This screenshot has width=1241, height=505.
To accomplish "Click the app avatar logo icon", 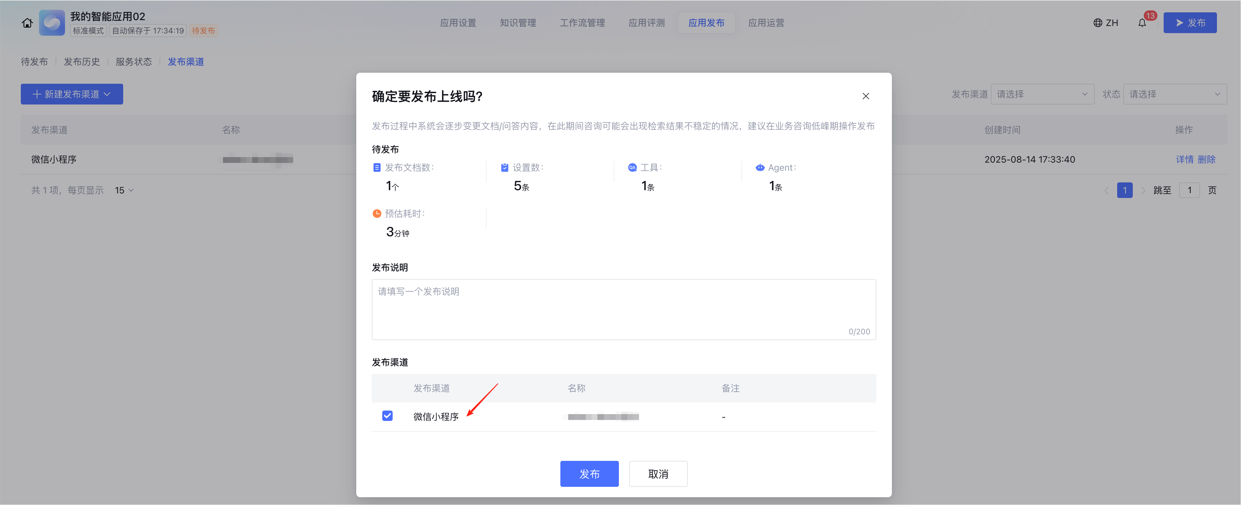I will [x=52, y=23].
